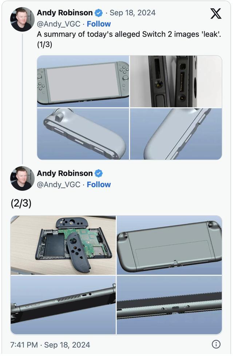Follow Andy_VGC from the second tweet
The width and height of the screenshot is (233, 358).
point(99,184)
